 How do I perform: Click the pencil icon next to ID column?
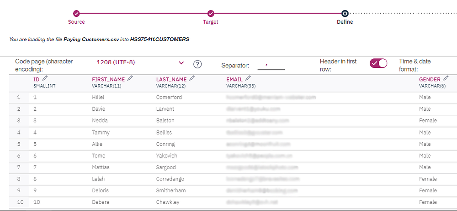(44, 79)
